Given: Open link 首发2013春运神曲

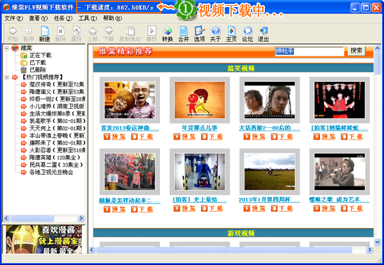Looking at the screenshot, I should (x=129, y=128).
